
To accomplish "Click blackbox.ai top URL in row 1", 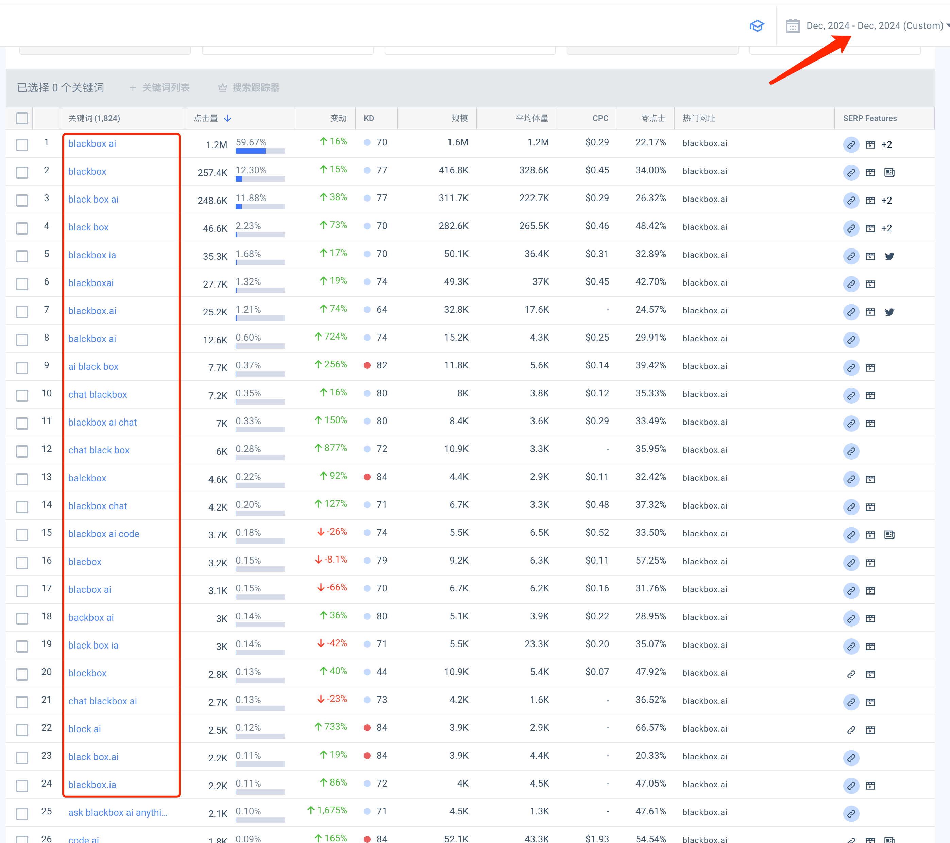I will tap(705, 143).
